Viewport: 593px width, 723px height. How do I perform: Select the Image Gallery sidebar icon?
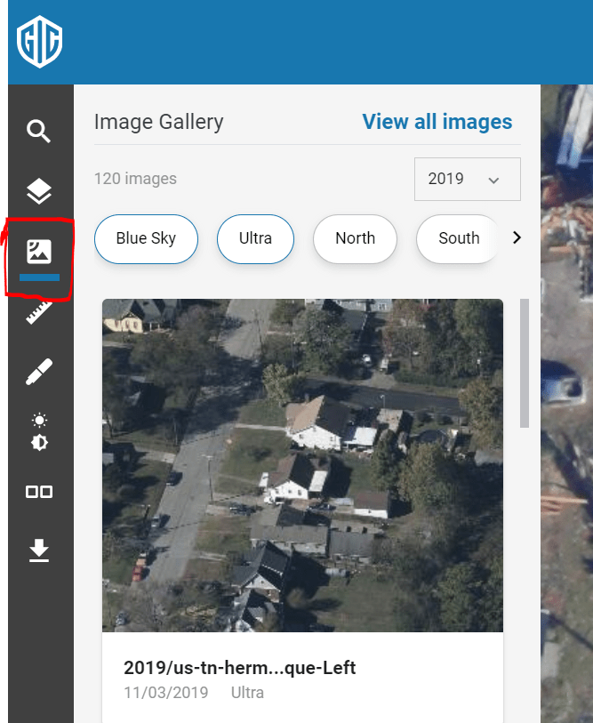point(39,252)
